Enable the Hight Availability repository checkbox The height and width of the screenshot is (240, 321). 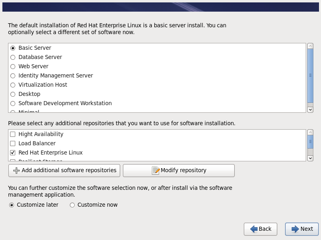(13, 134)
